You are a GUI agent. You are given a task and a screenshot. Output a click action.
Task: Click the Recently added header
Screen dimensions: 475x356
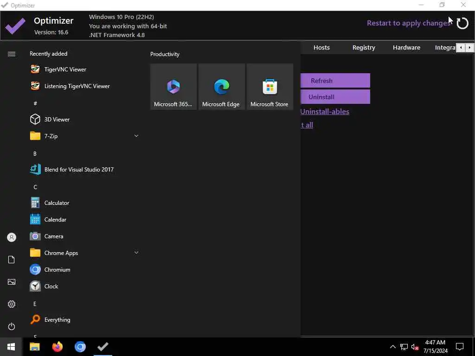48,54
